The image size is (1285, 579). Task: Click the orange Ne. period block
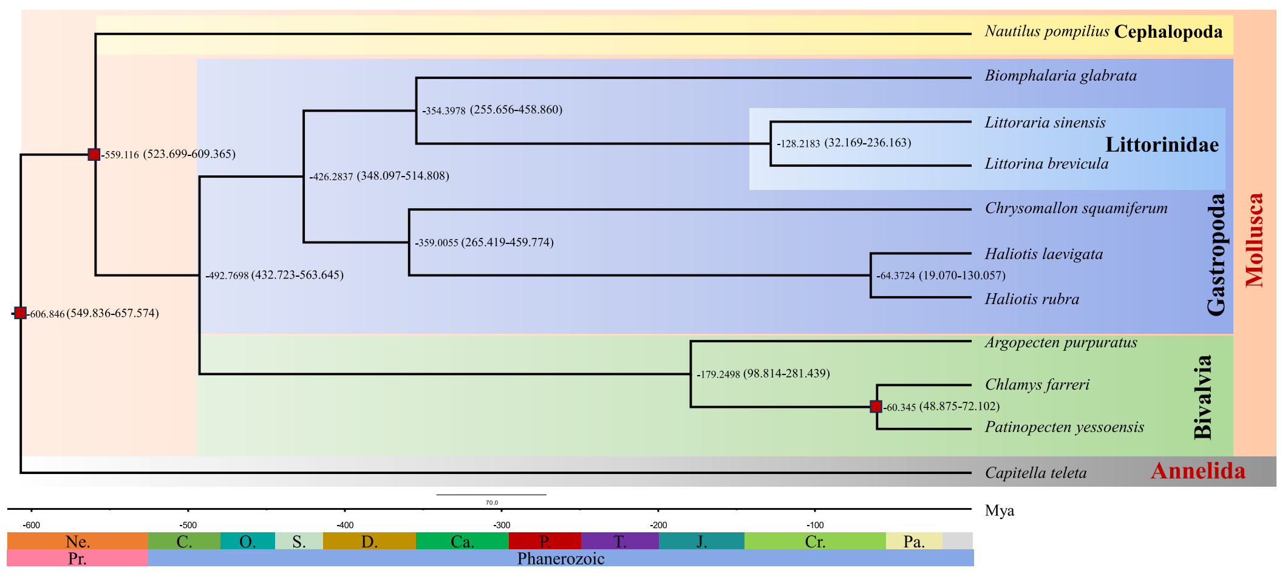click(x=77, y=541)
